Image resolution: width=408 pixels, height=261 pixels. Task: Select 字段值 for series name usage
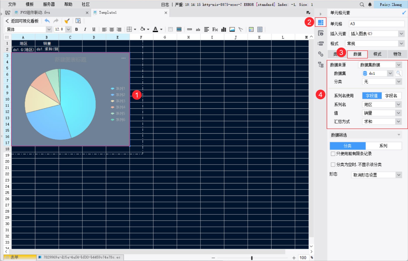pos(372,96)
